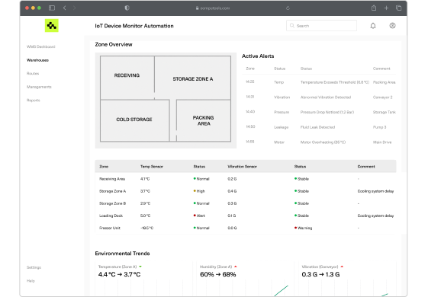
Task: Toggle the browser sidebar icon
Action: tap(52, 8)
